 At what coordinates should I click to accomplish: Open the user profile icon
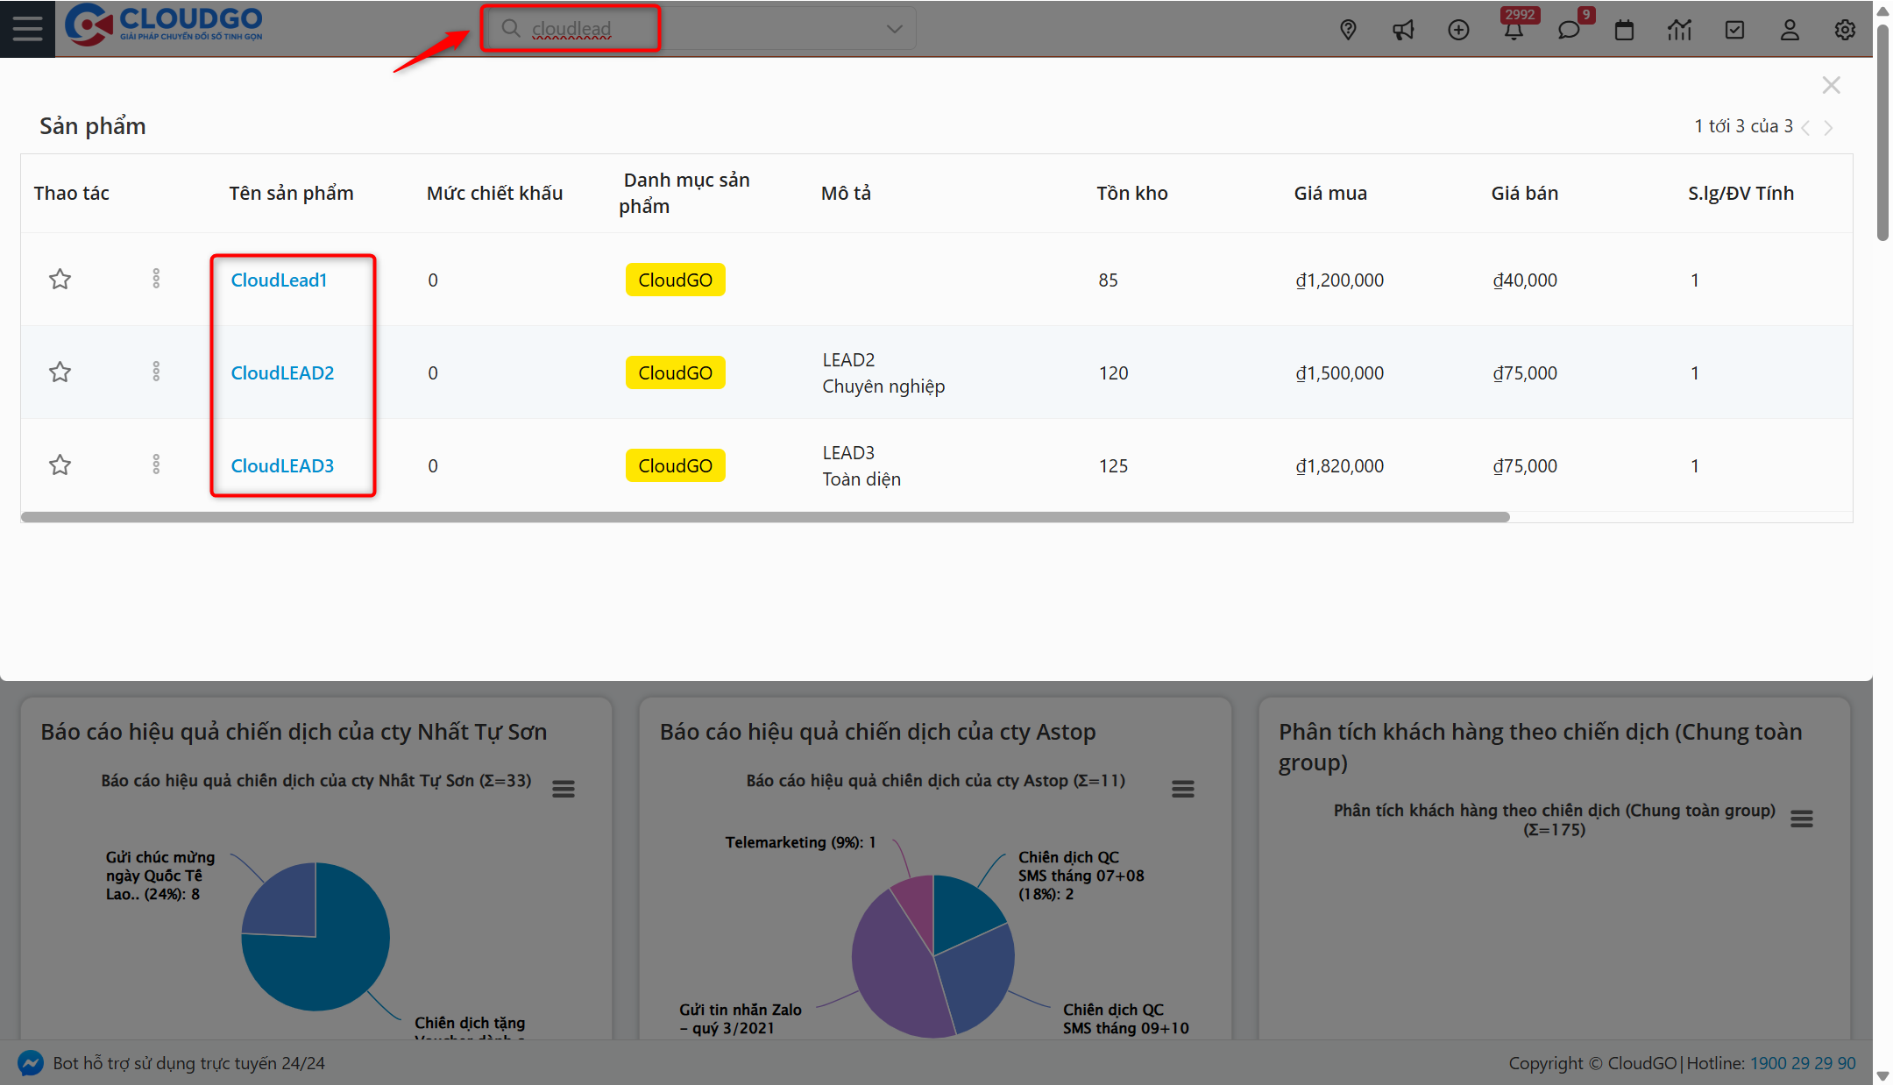1790,30
